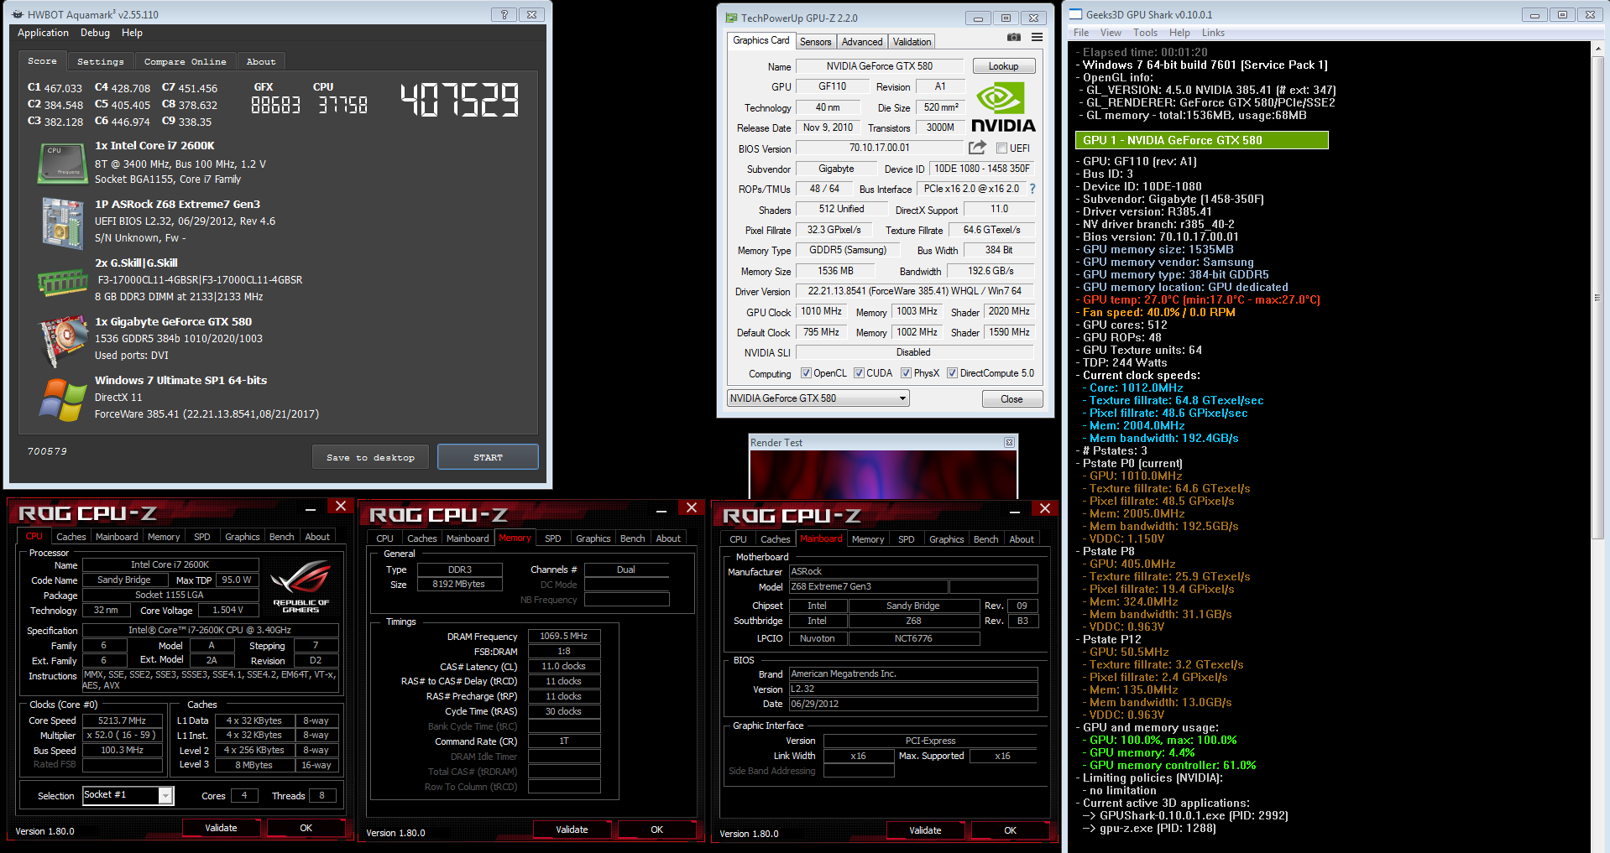Click the Republic of Gamers logo in CPU-Z
Viewport: 1610px width, 853px height.
[301, 586]
